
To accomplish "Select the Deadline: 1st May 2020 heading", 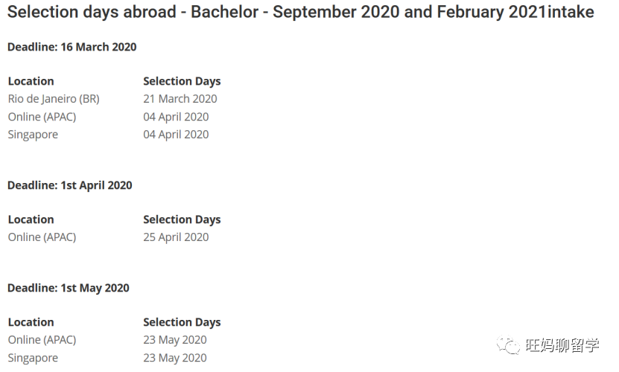I will point(69,288).
